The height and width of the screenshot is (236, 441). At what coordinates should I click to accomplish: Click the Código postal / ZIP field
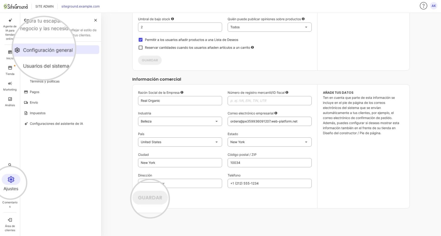point(270,163)
